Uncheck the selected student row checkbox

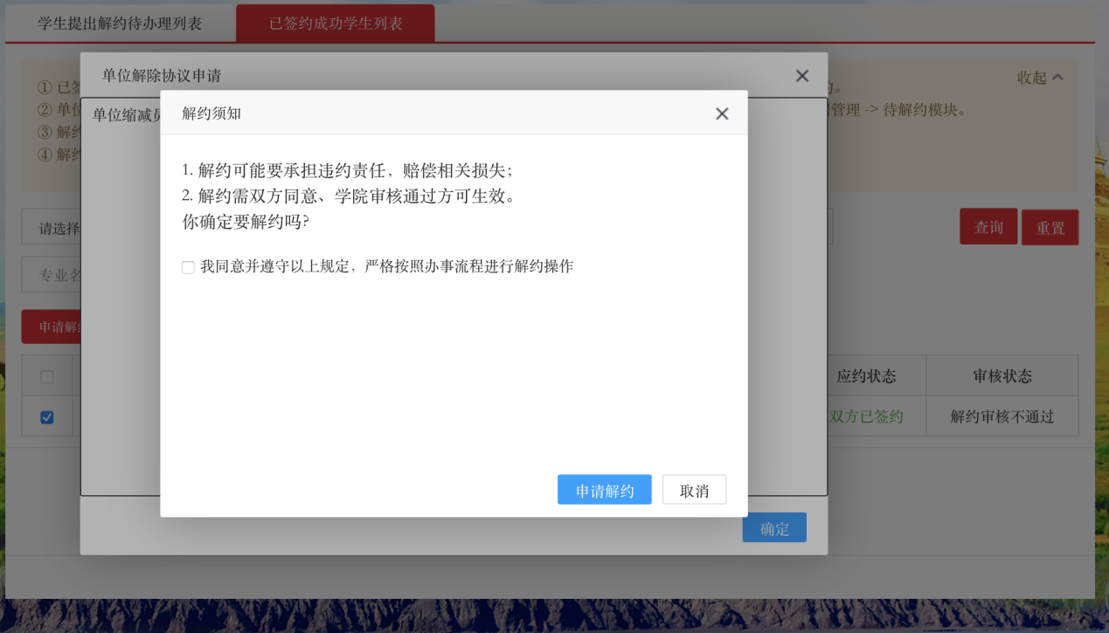pyautogui.click(x=47, y=417)
